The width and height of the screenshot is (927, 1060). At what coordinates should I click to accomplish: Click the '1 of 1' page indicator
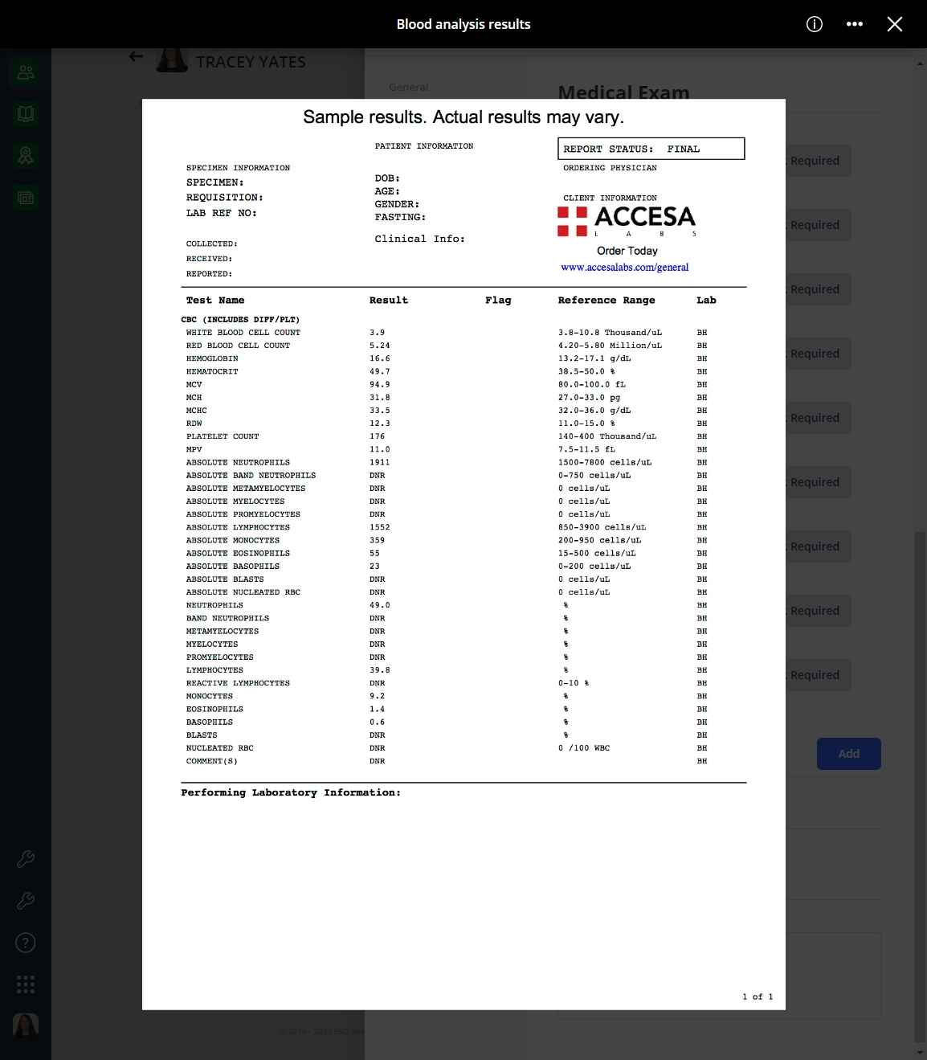pyautogui.click(x=758, y=997)
